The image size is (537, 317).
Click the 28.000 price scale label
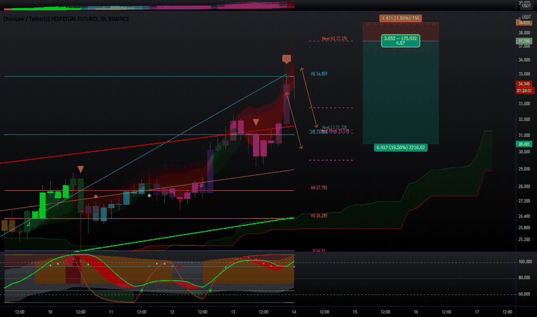[x=524, y=187]
